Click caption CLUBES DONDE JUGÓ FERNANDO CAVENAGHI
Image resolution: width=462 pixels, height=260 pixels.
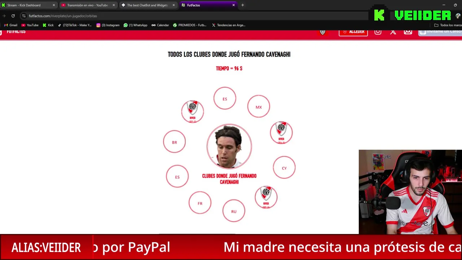click(x=229, y=179)
